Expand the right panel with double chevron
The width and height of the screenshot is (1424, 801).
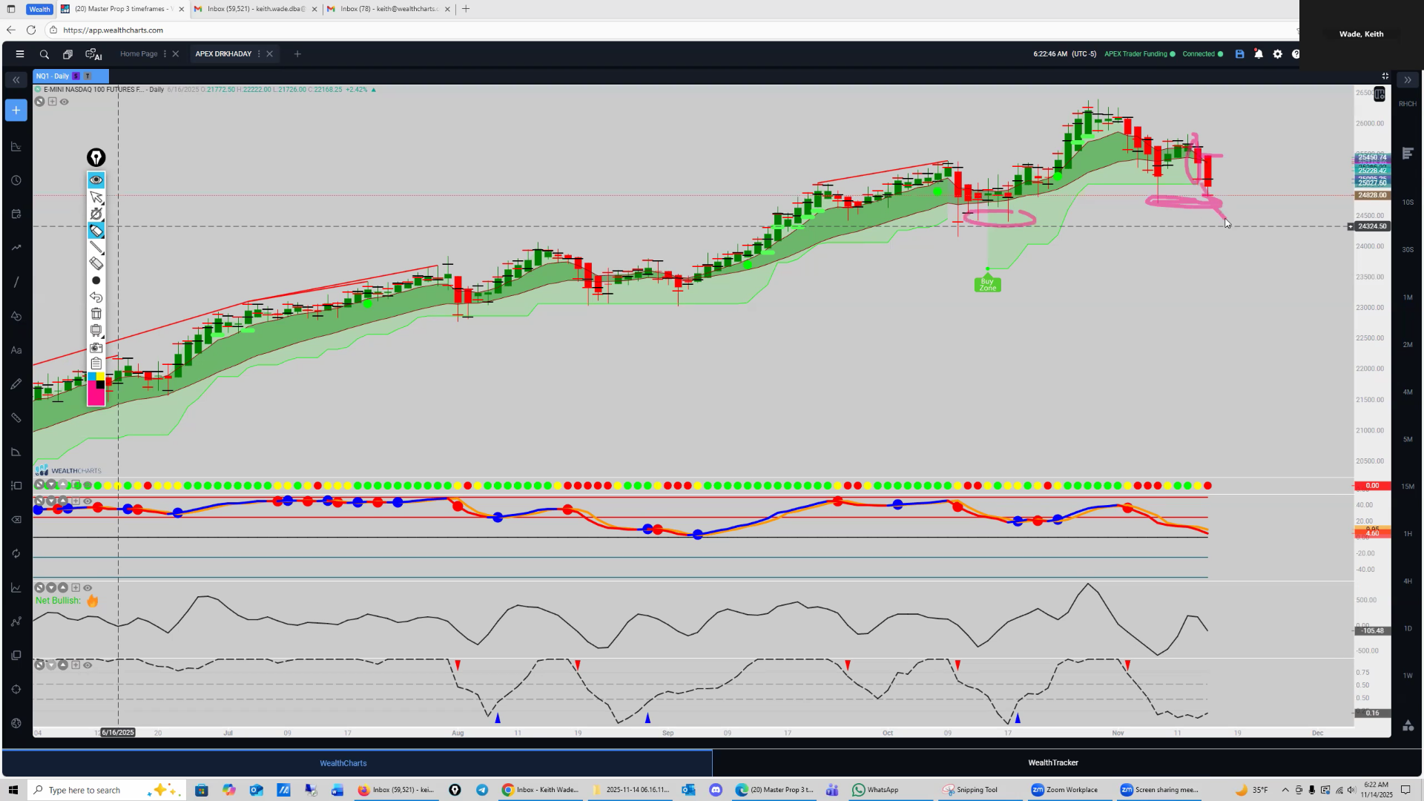[1407, 79]
